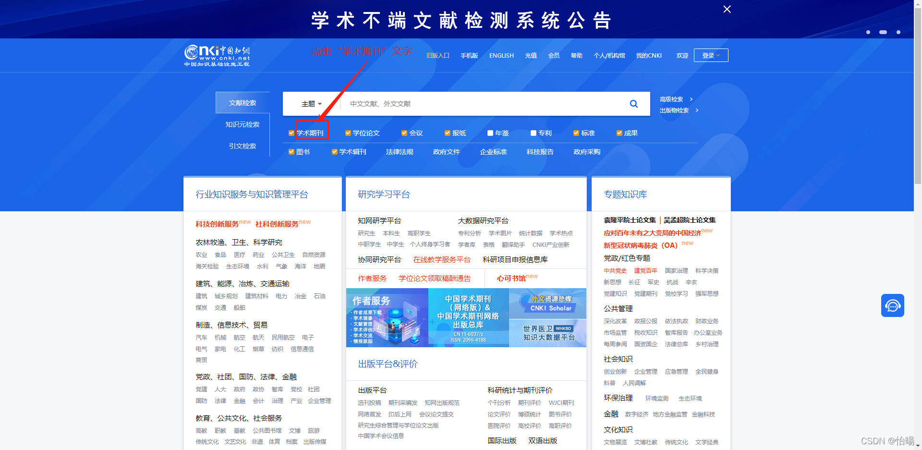Toggle the 学位论文 checkbox
Image resolution: width=922 pixels, height=450 pixels.
[x=348, y=133]
